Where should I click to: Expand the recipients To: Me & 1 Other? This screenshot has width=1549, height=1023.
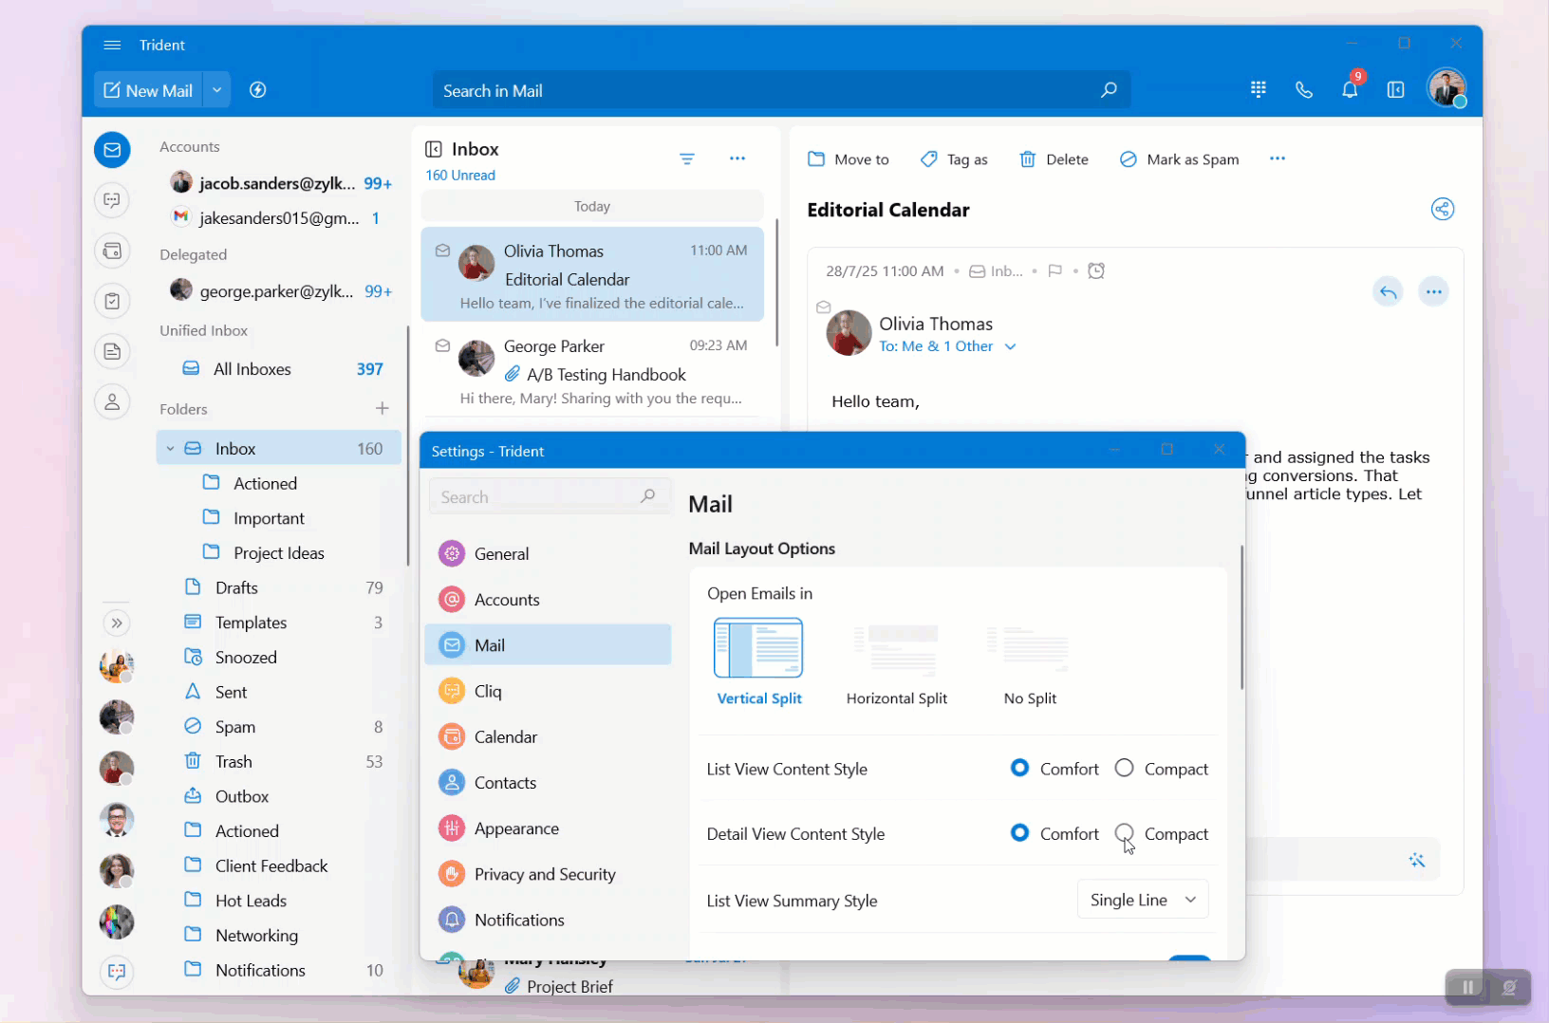[x=1011, y=346]
